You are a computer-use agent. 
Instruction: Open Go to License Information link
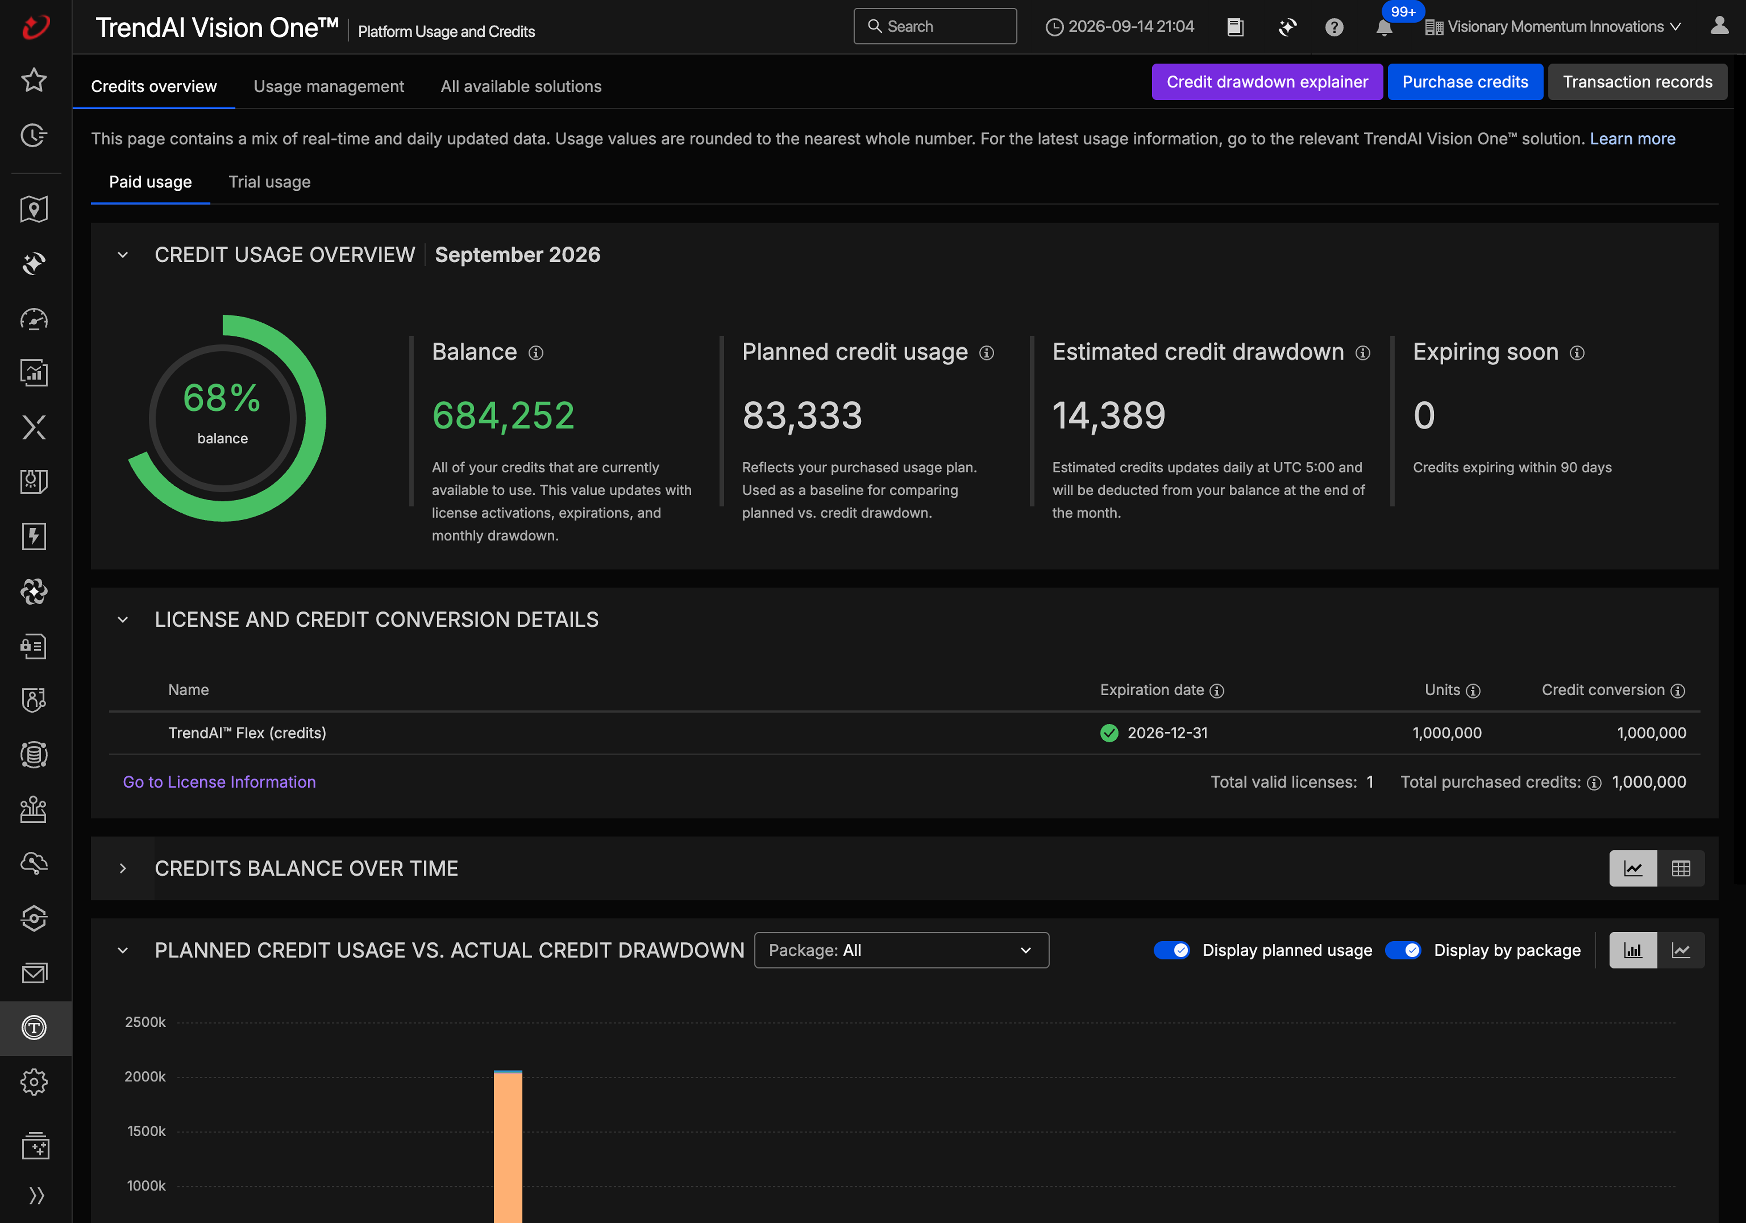pos(219,782)
